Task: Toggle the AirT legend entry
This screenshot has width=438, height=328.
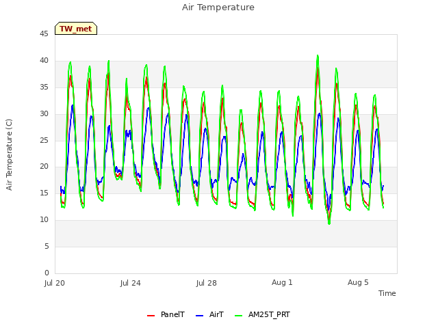Action: (x=209, y=314)
